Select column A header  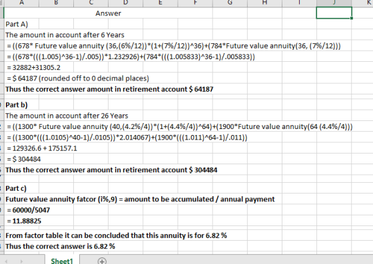point(21,3)
